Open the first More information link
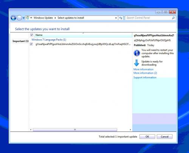The width and height of the screenshot is (189, 153). click(x=143, y=70)
